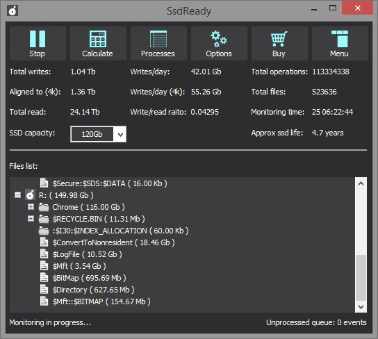
Task: Select the R: ( 149.98 Gb ) row
Action: (66, 195)
